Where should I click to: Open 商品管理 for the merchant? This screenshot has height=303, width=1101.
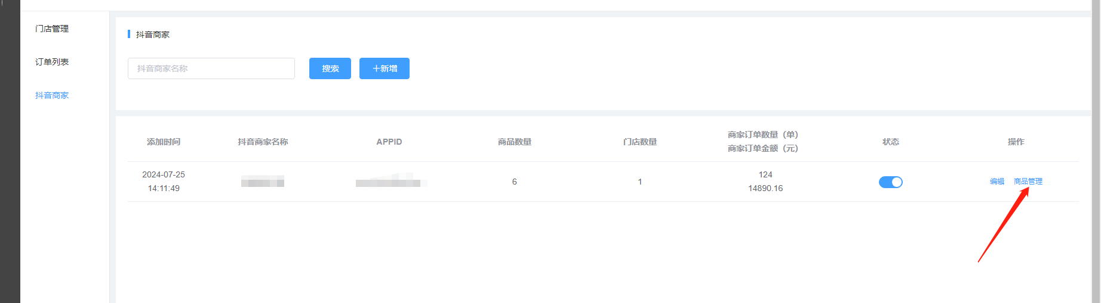coord(1028,182)
